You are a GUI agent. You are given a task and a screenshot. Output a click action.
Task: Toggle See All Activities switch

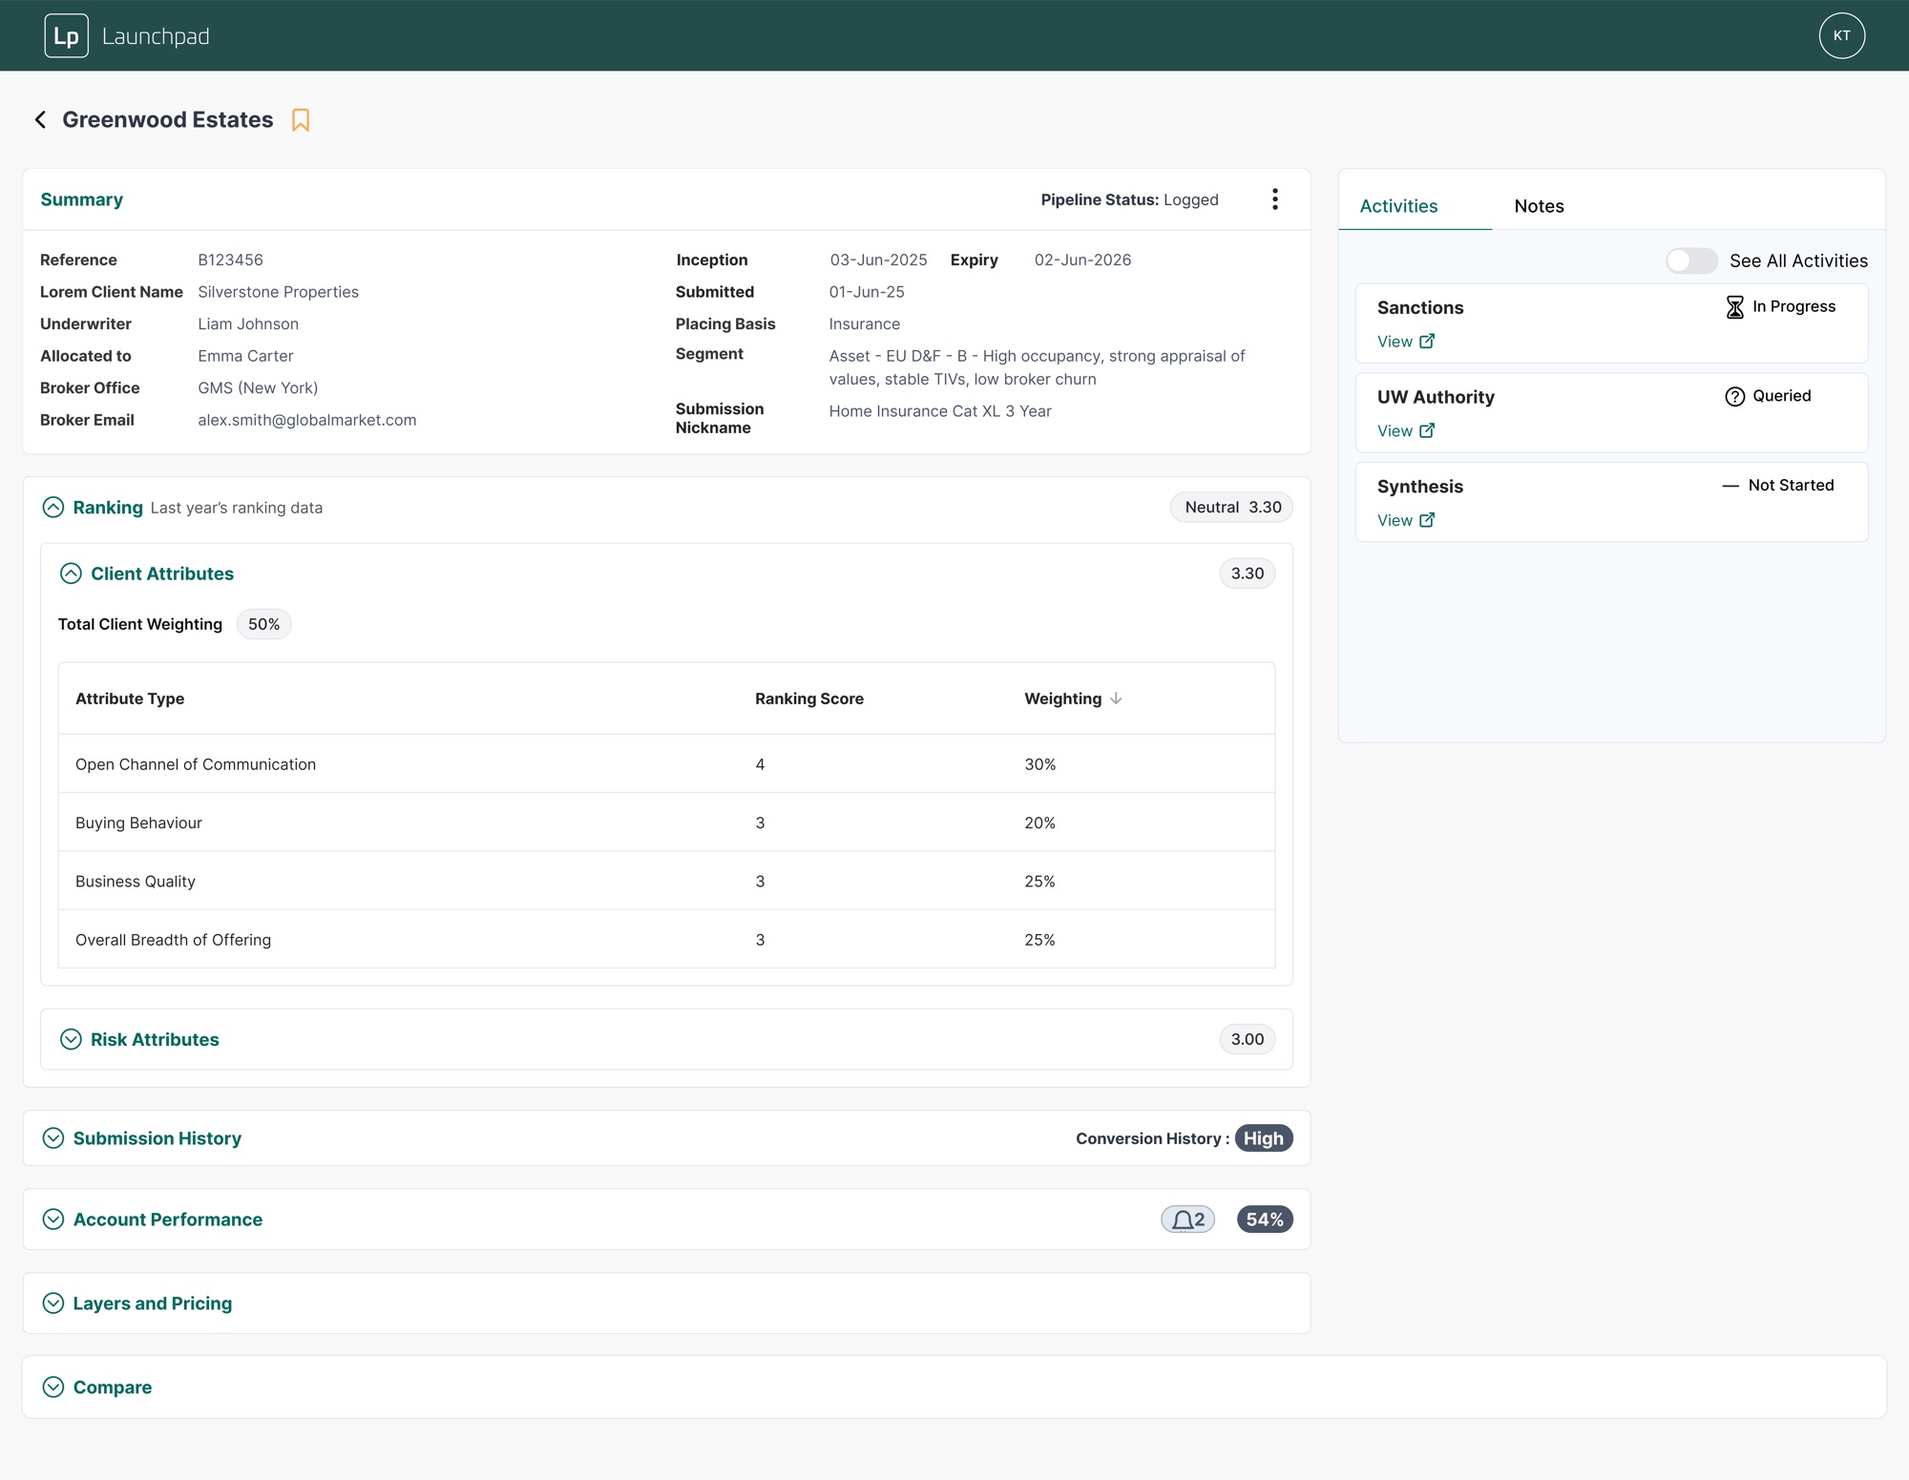[x=1691, y=261]
